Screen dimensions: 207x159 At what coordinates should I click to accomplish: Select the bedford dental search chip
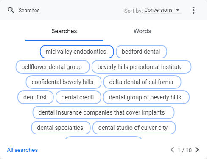pyautogui.click(x=141, y=52)
